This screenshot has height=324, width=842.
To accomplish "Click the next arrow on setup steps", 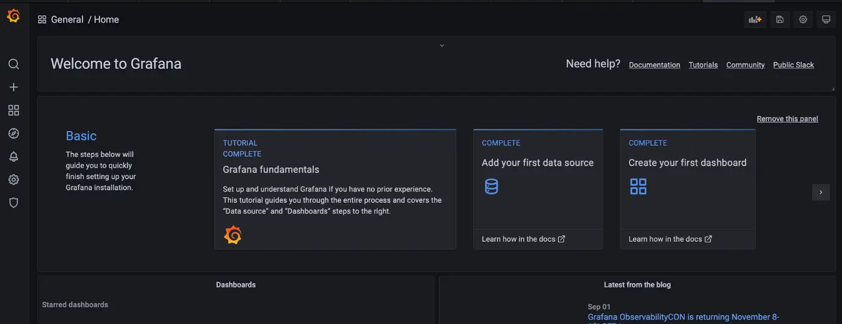I will pyautogui.click(x=821, y=192).
